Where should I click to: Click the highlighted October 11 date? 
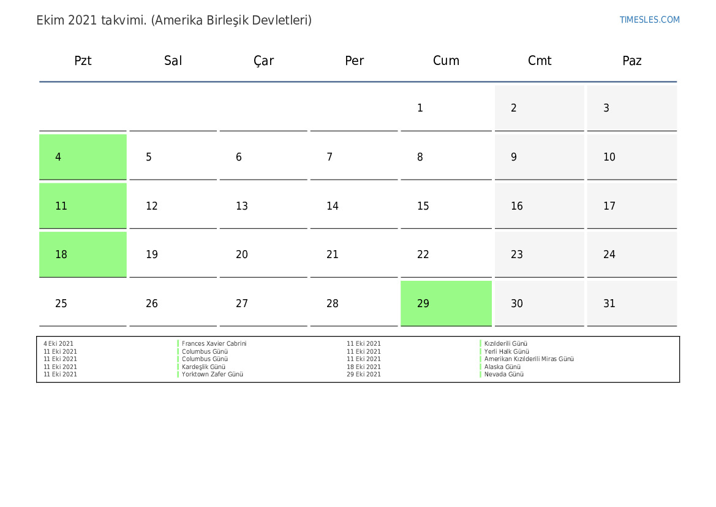click(x=83, y=206)
